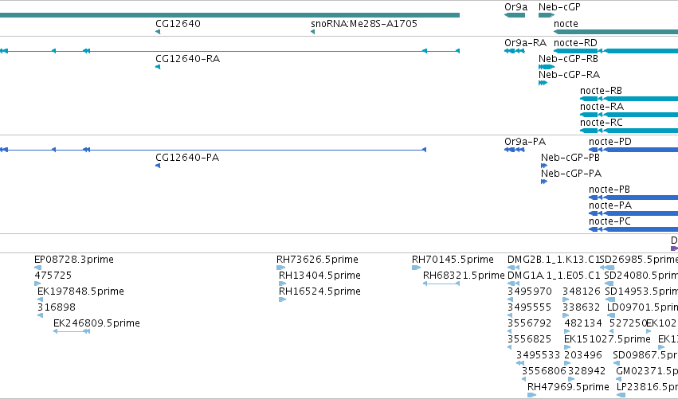Select the RH68321.5prime EST feature
The height and width of the screenshot is (399, 678).
pyautogui.click(x=441, y=284)
